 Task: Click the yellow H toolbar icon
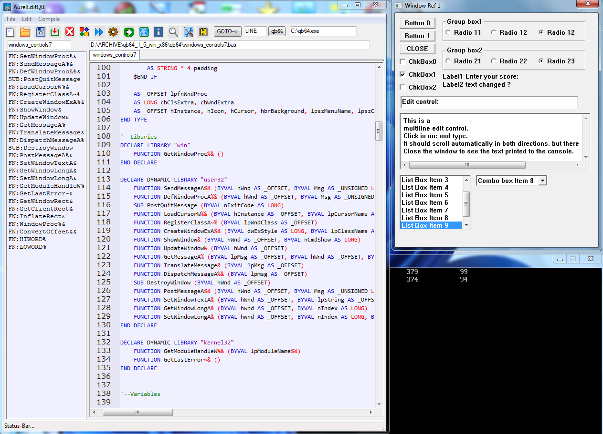[x=203, y=32]
